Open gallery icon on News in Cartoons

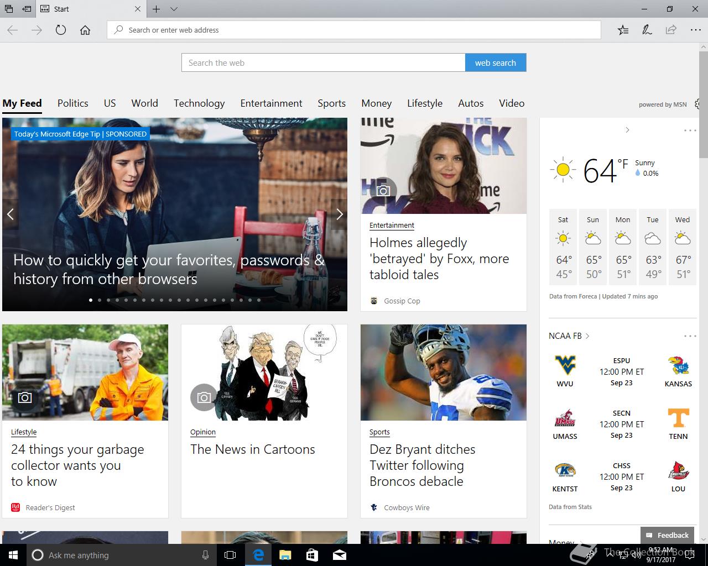(x=204, y=397)
